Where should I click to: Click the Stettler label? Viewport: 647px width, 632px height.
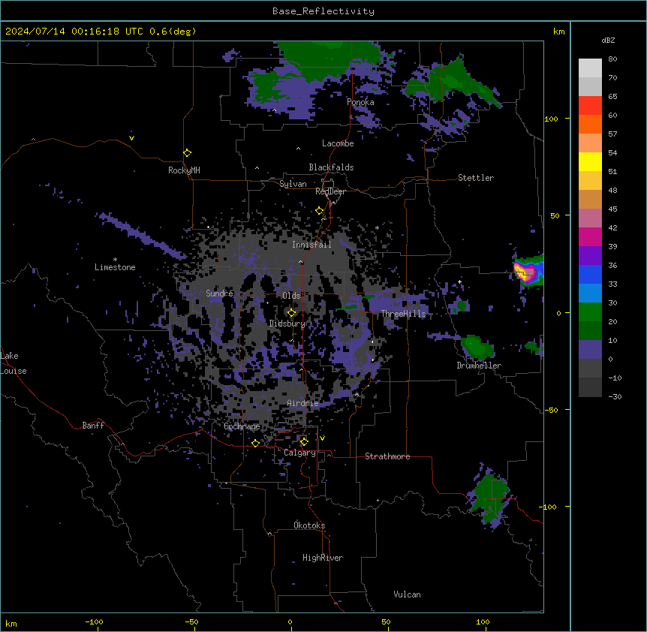[476, 178]
